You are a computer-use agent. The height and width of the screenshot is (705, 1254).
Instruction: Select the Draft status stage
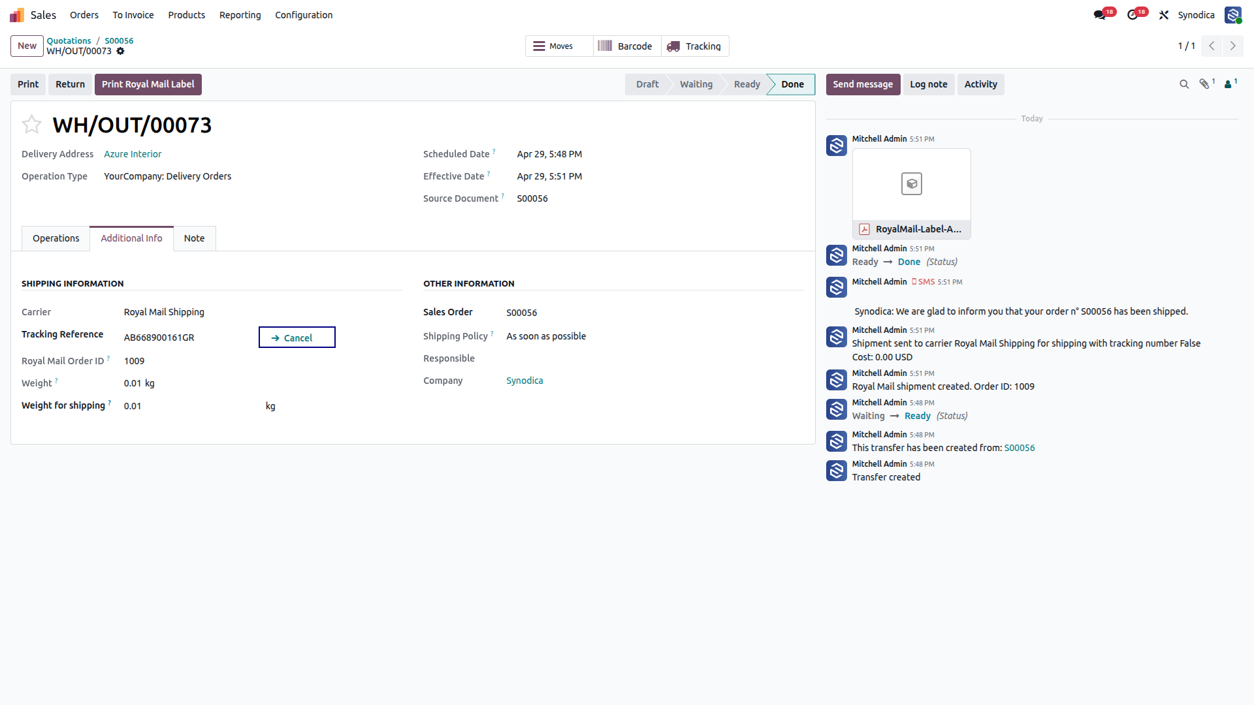pos(647,84)
